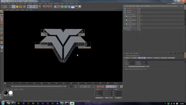Switch to the General attribute tab
The height and width of the screenshot is (105, 186).
[x=142, y=58]
